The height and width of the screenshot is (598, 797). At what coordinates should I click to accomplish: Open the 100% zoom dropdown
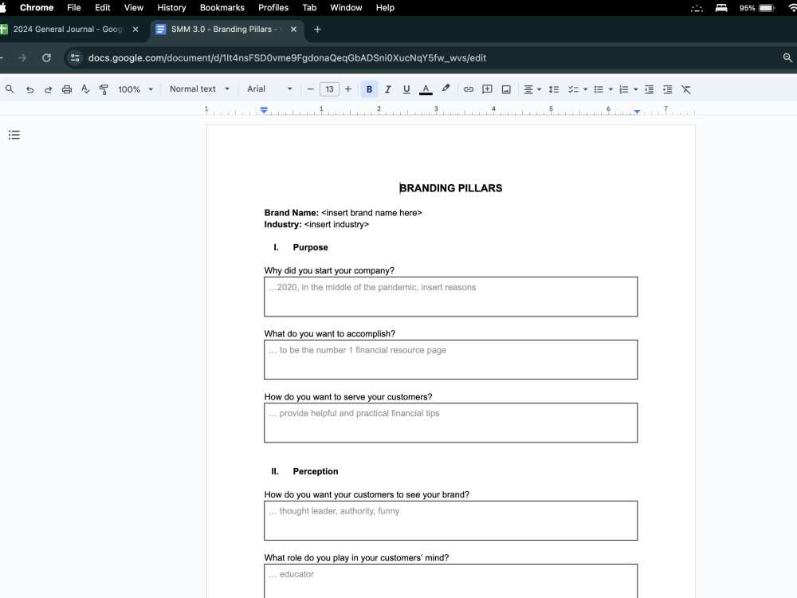(x=135, y=89)
